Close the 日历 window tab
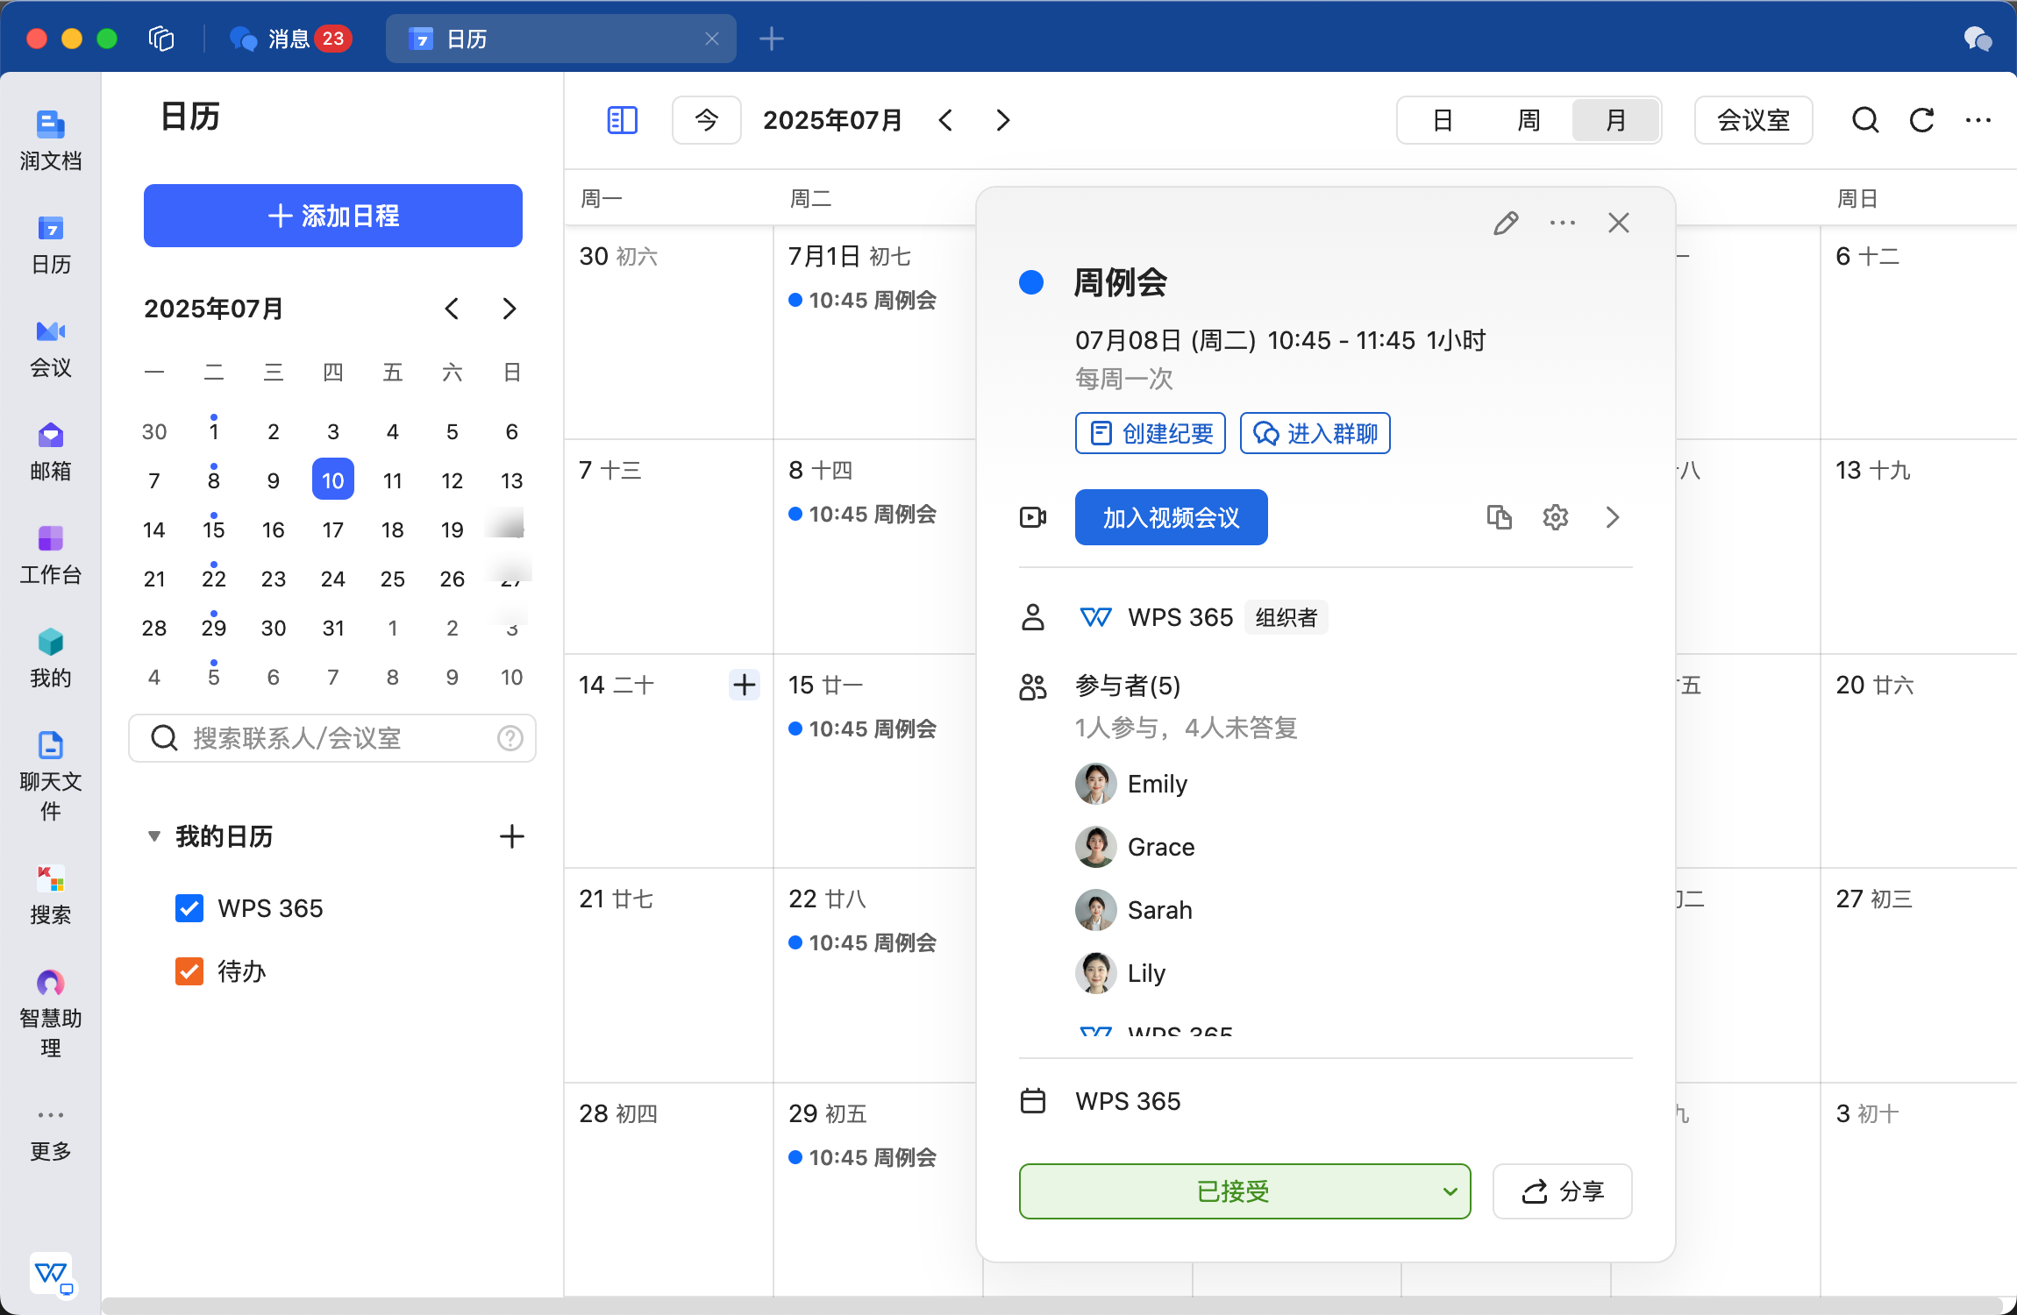The image size is (2017, 1315). pos(712,39)
